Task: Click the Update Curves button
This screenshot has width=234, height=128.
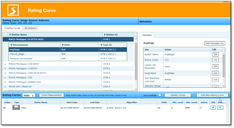Action: point(178,95)
